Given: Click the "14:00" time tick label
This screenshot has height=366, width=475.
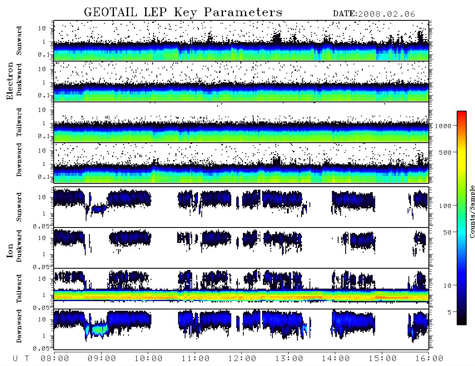Looking at the screenshot, I should tap(336, 359).
